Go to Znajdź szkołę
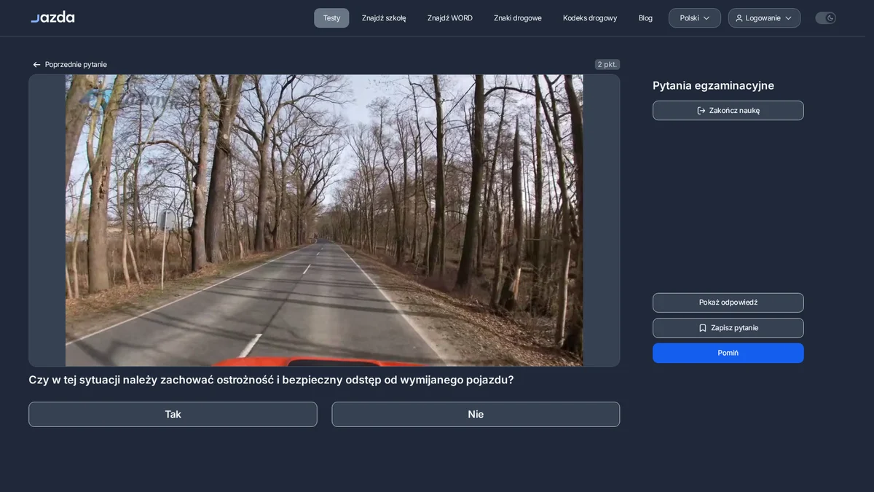The height and width of the screenshot is (492, 874). [384, 18]
